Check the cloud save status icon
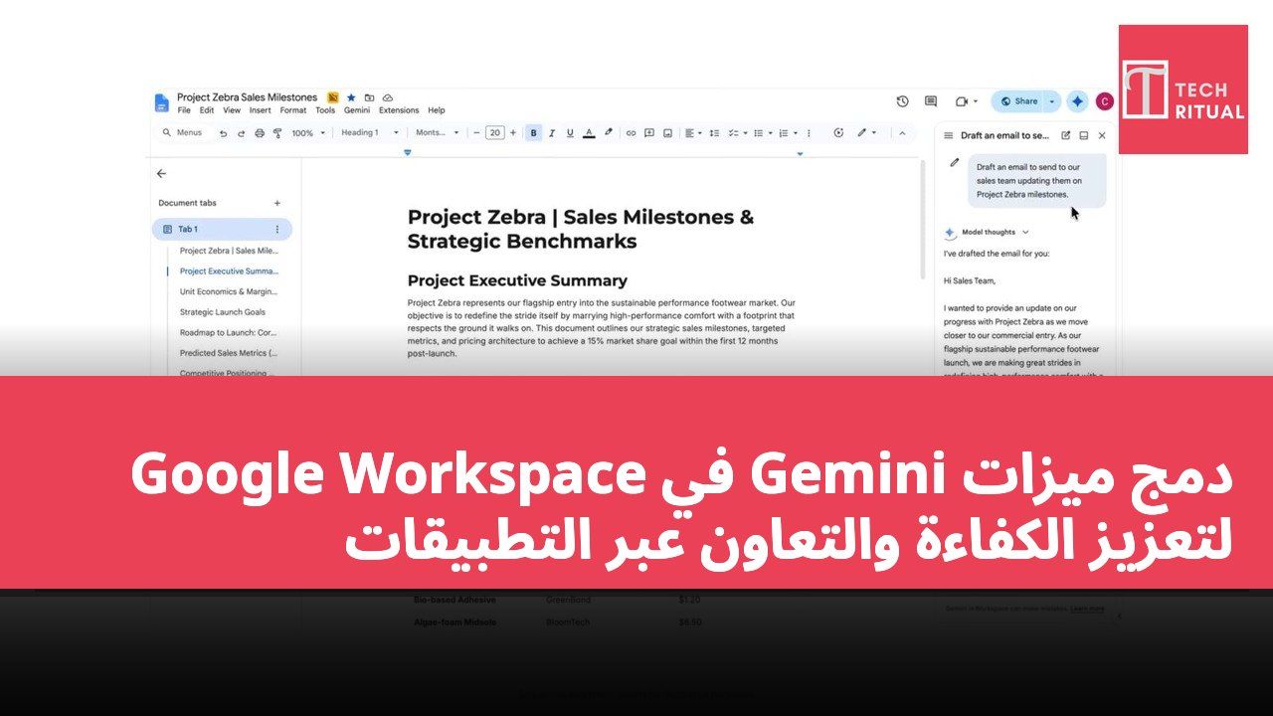Screen dimensions: 1273x716 pyautogui.click(x=388, y=97)
